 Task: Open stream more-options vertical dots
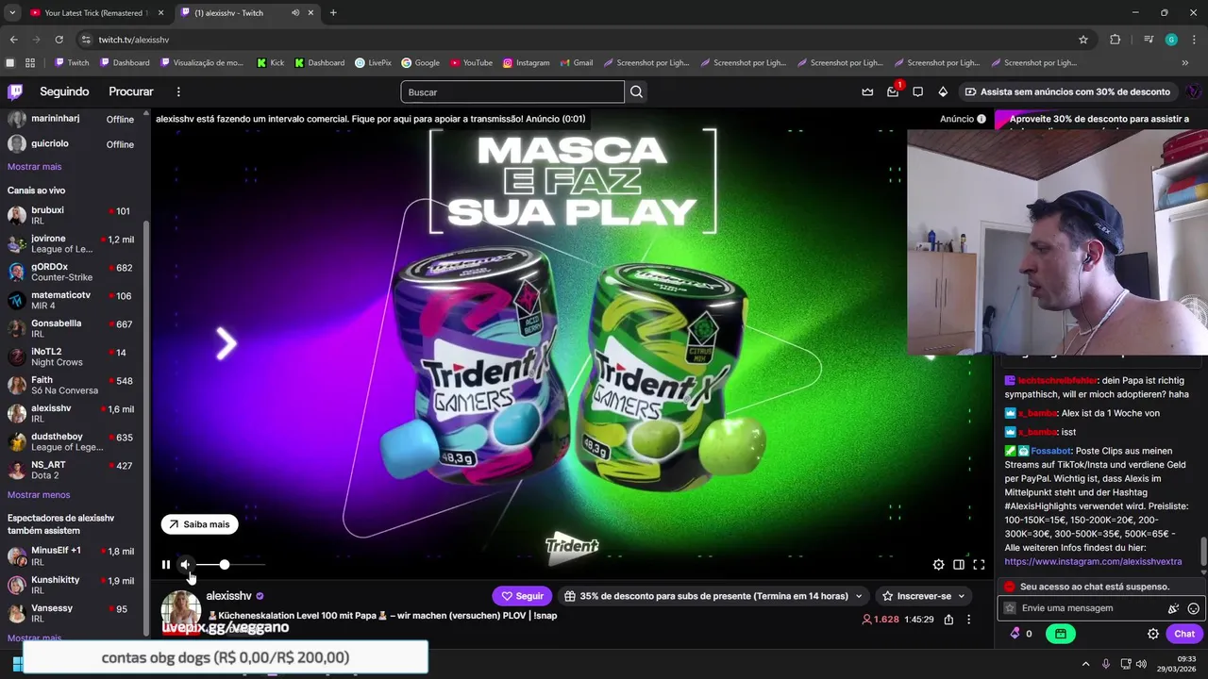coord(968,620)
